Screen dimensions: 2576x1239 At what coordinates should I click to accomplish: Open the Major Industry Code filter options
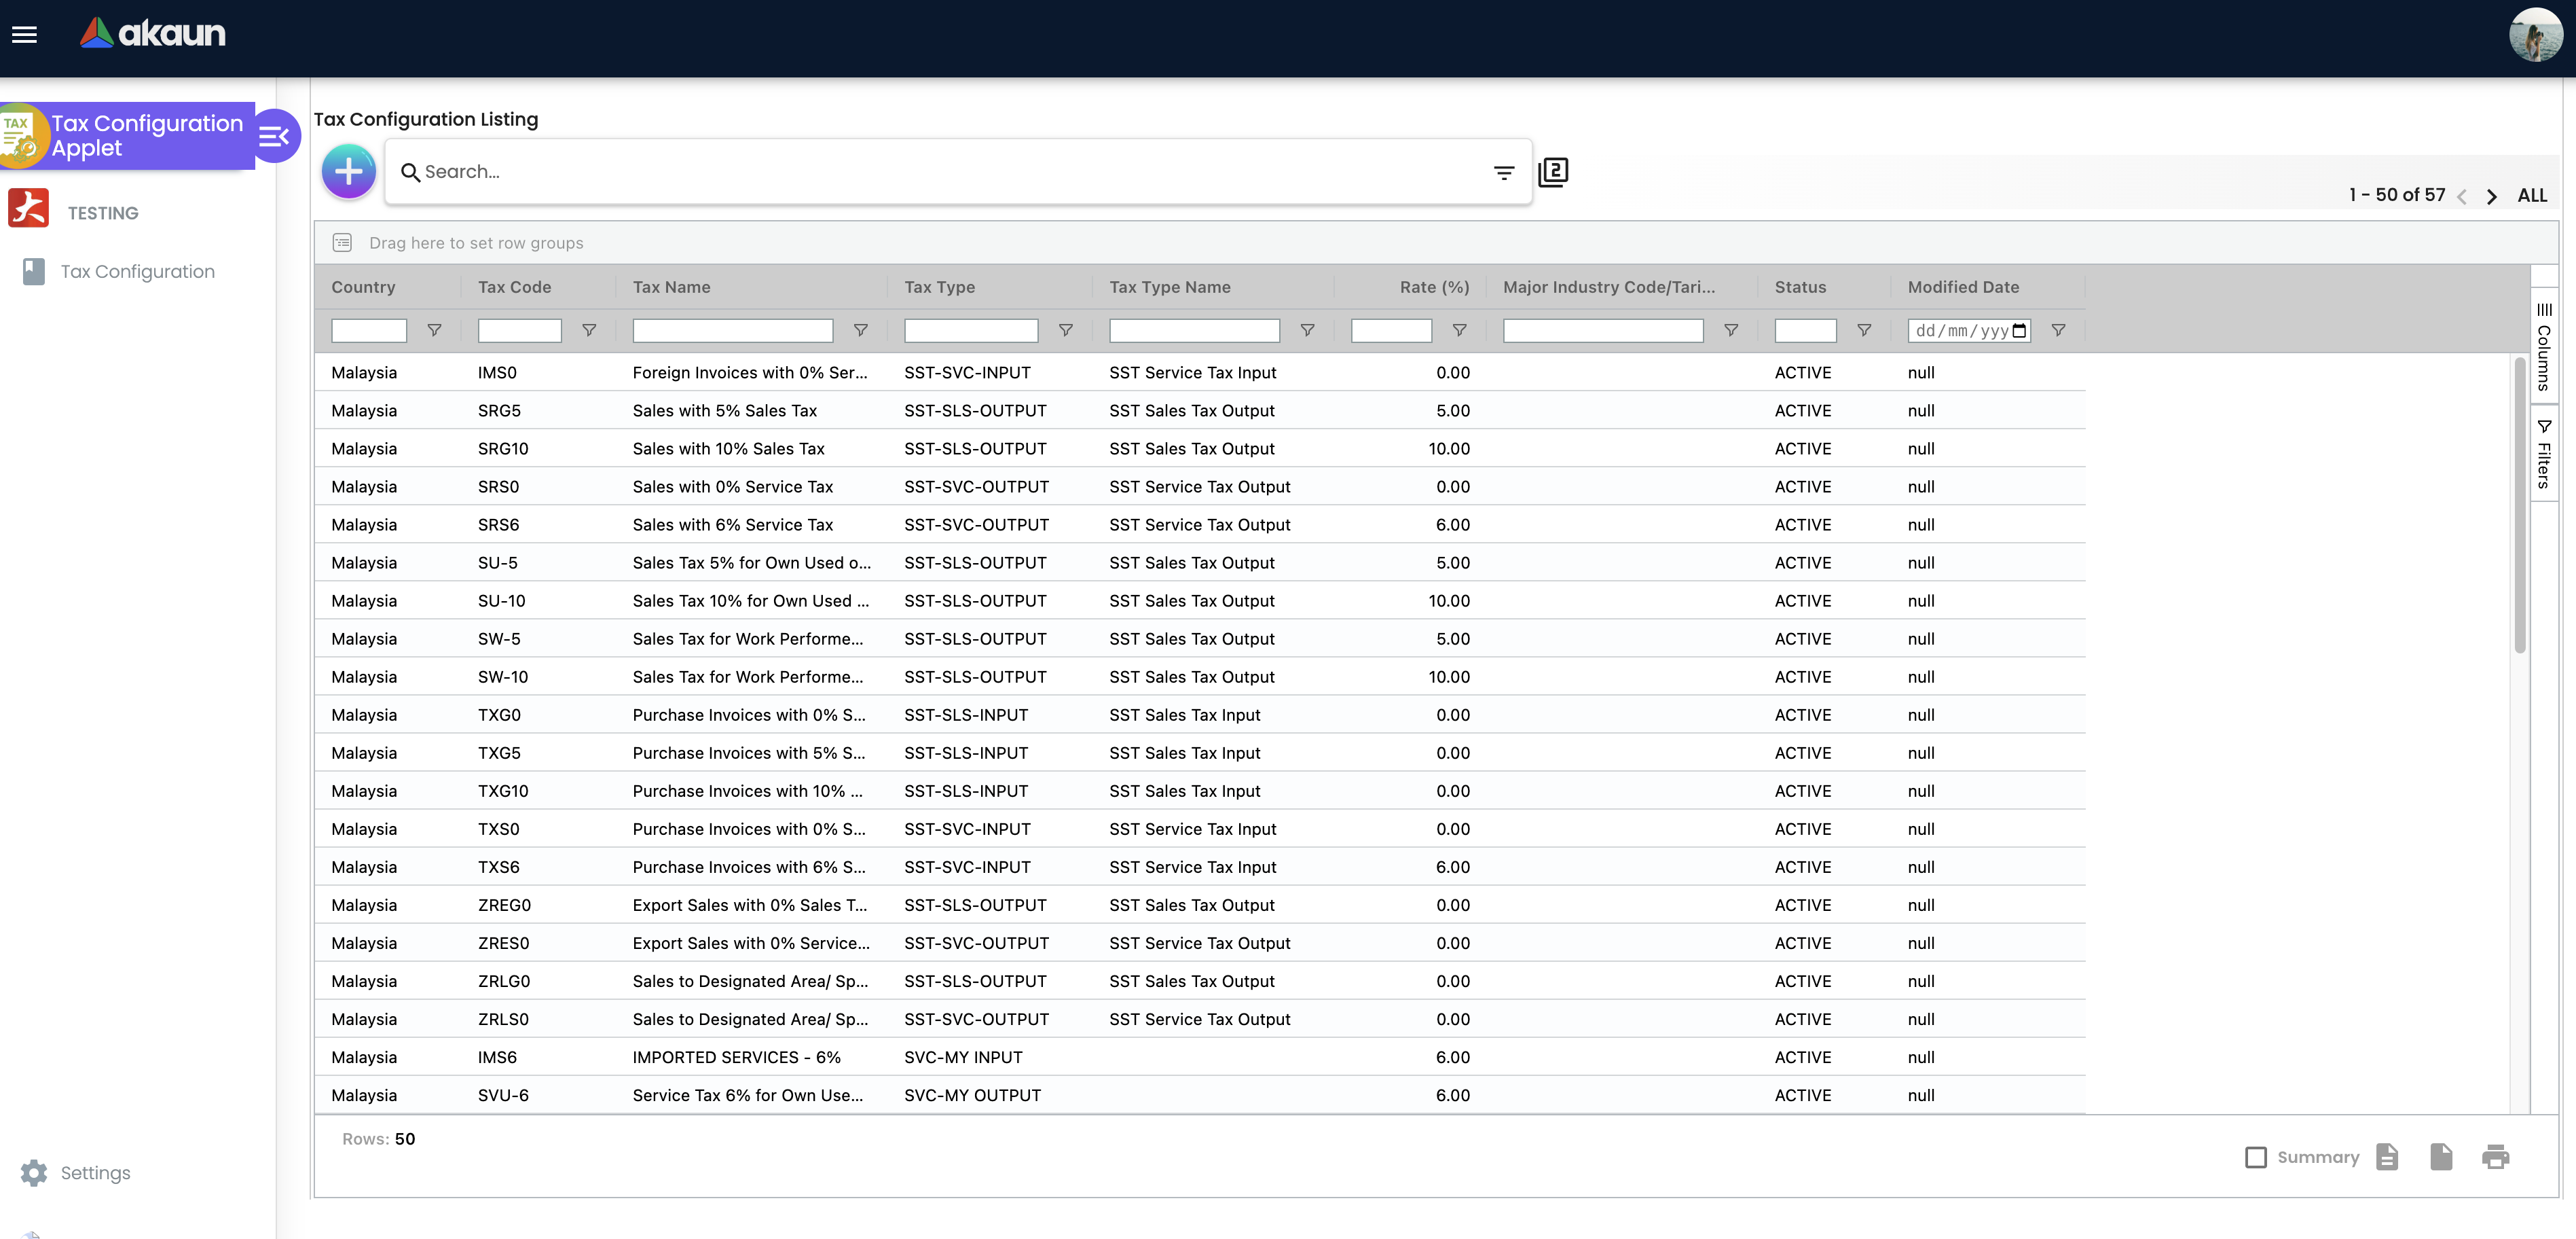point(1731,329)
